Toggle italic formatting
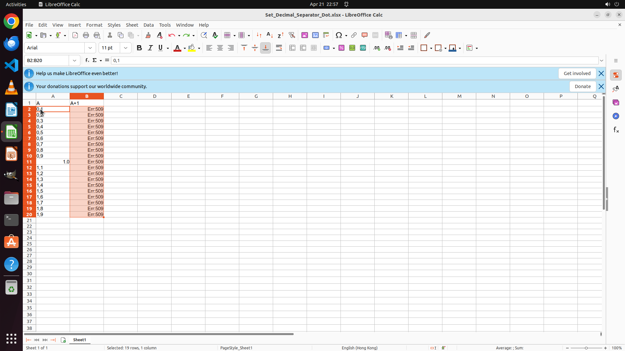Screen dimensions: 625x351 [150, 48]
